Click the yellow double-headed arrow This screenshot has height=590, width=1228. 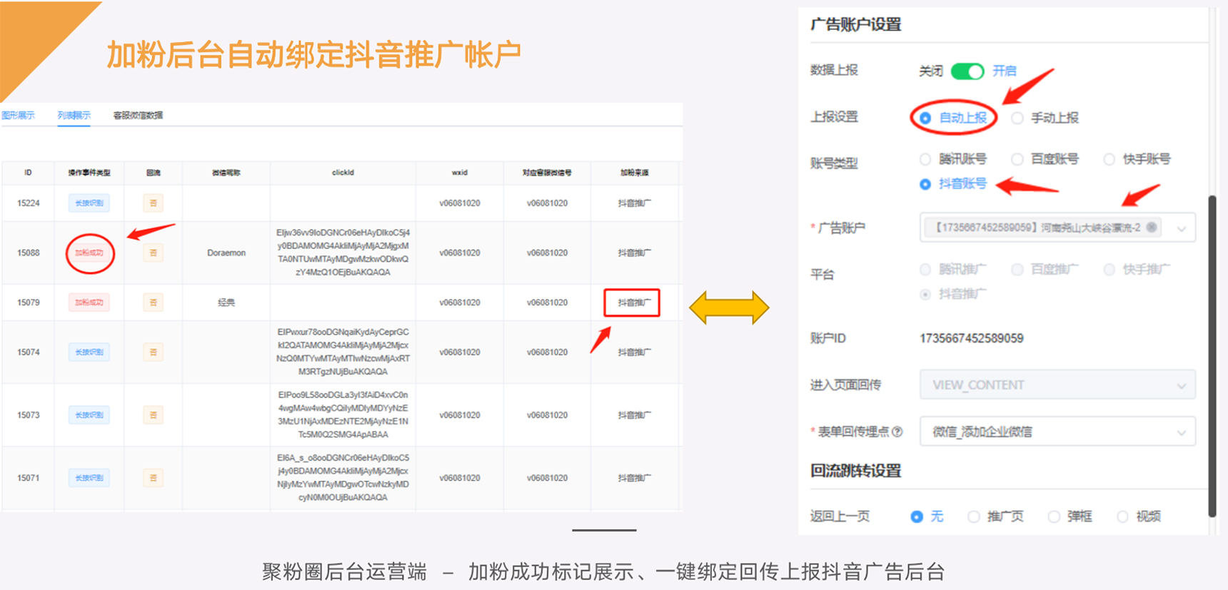pos(728,307)
